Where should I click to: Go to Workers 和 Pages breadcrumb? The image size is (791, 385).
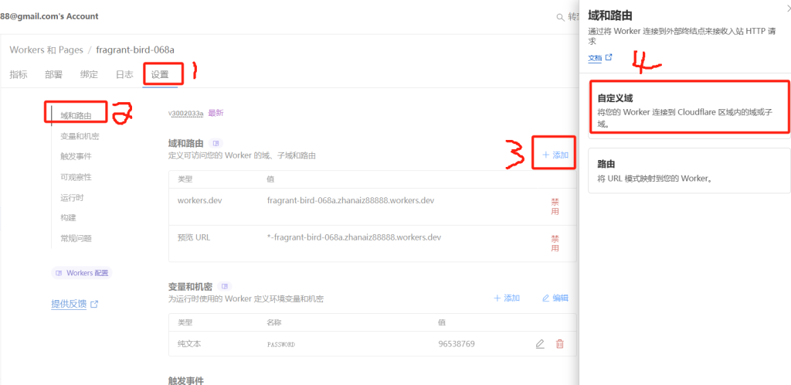pos(46,50)
